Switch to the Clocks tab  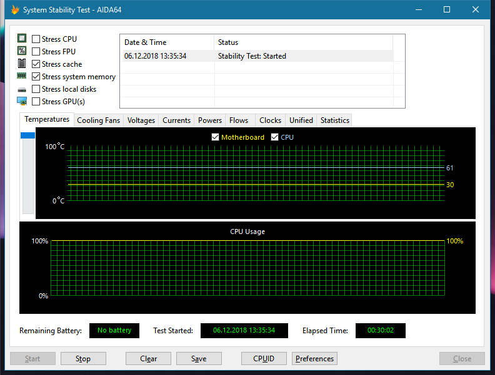[270, 120]
